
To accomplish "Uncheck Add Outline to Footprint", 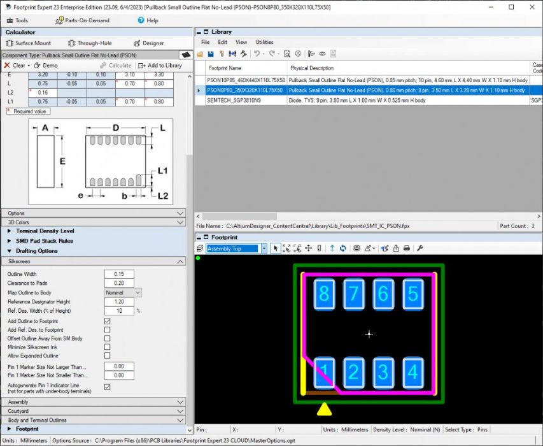I will pos(107,321).
